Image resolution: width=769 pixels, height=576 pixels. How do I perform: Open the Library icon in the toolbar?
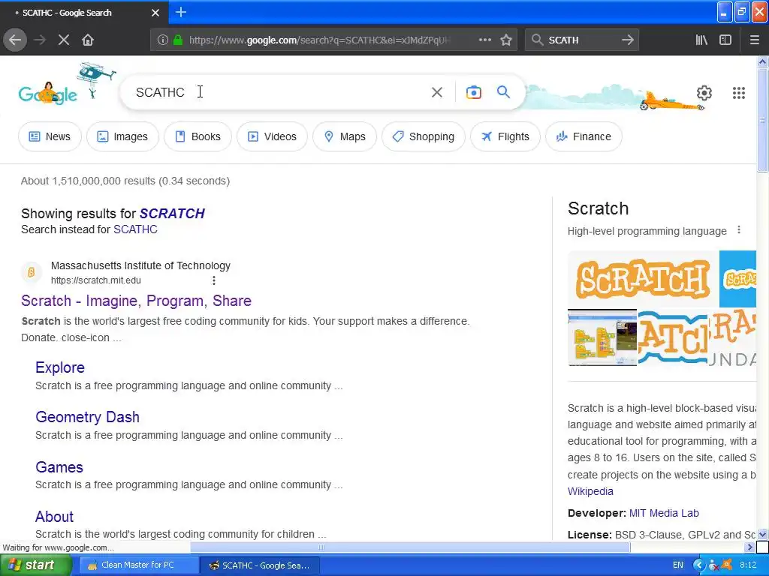(x=701, y=40)
